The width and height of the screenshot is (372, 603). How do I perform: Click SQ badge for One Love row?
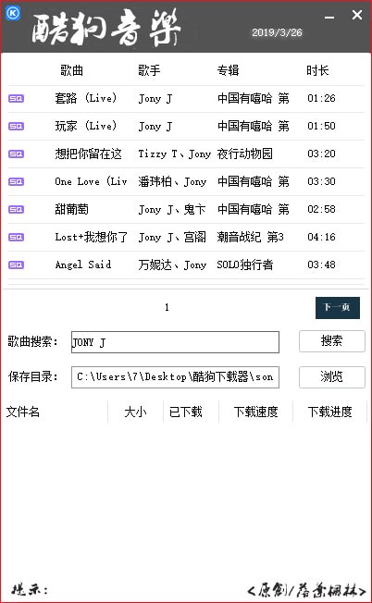click(16, 182)
